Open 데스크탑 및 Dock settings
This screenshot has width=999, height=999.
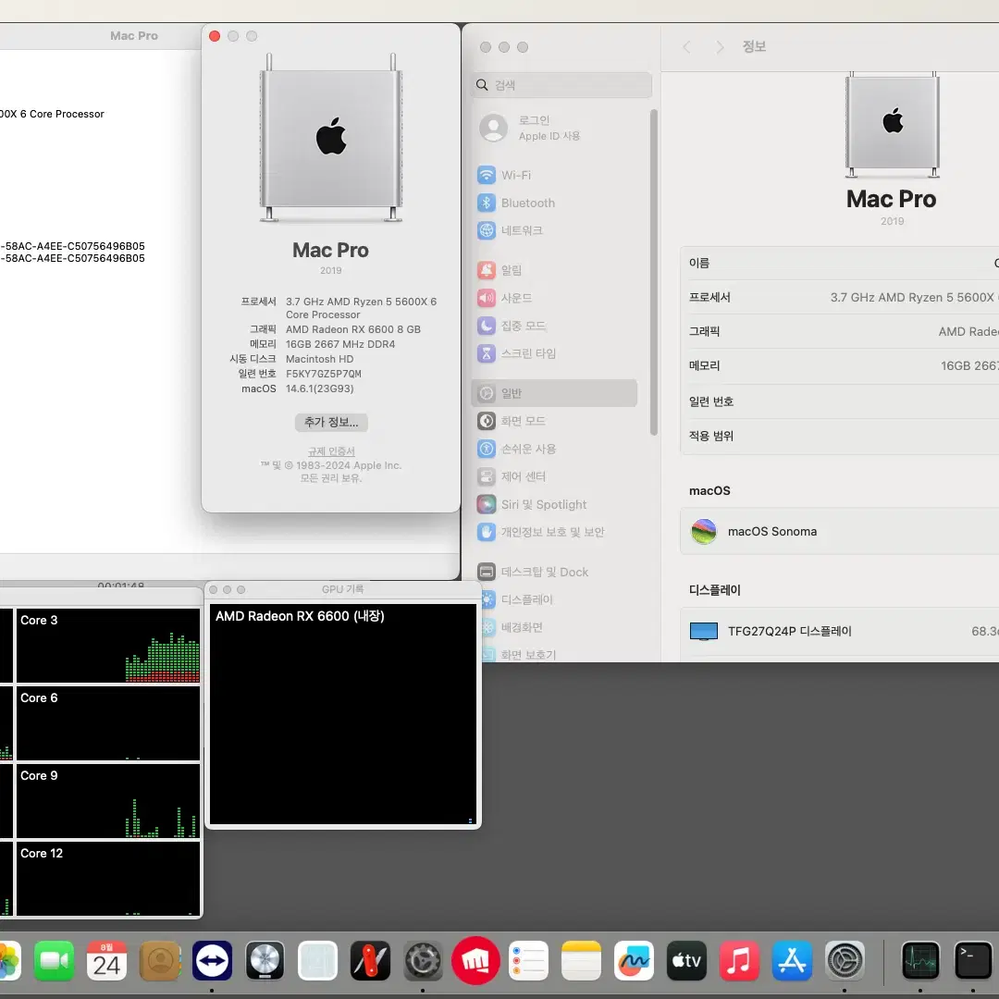click(554, 572)
